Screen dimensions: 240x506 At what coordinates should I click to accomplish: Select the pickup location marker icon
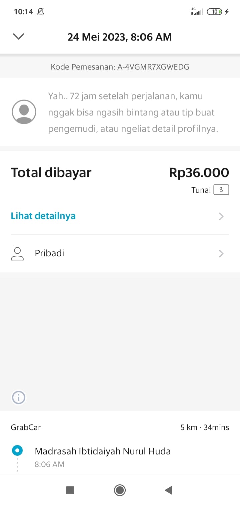[17, 451]
